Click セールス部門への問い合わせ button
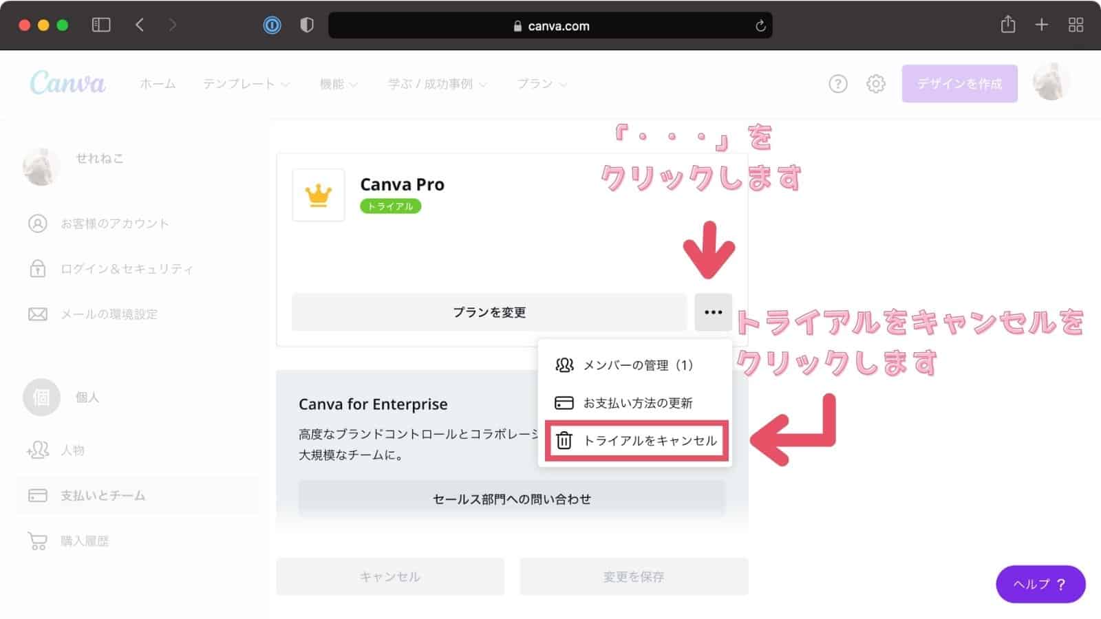1101x619 pixels. point(511,499)
